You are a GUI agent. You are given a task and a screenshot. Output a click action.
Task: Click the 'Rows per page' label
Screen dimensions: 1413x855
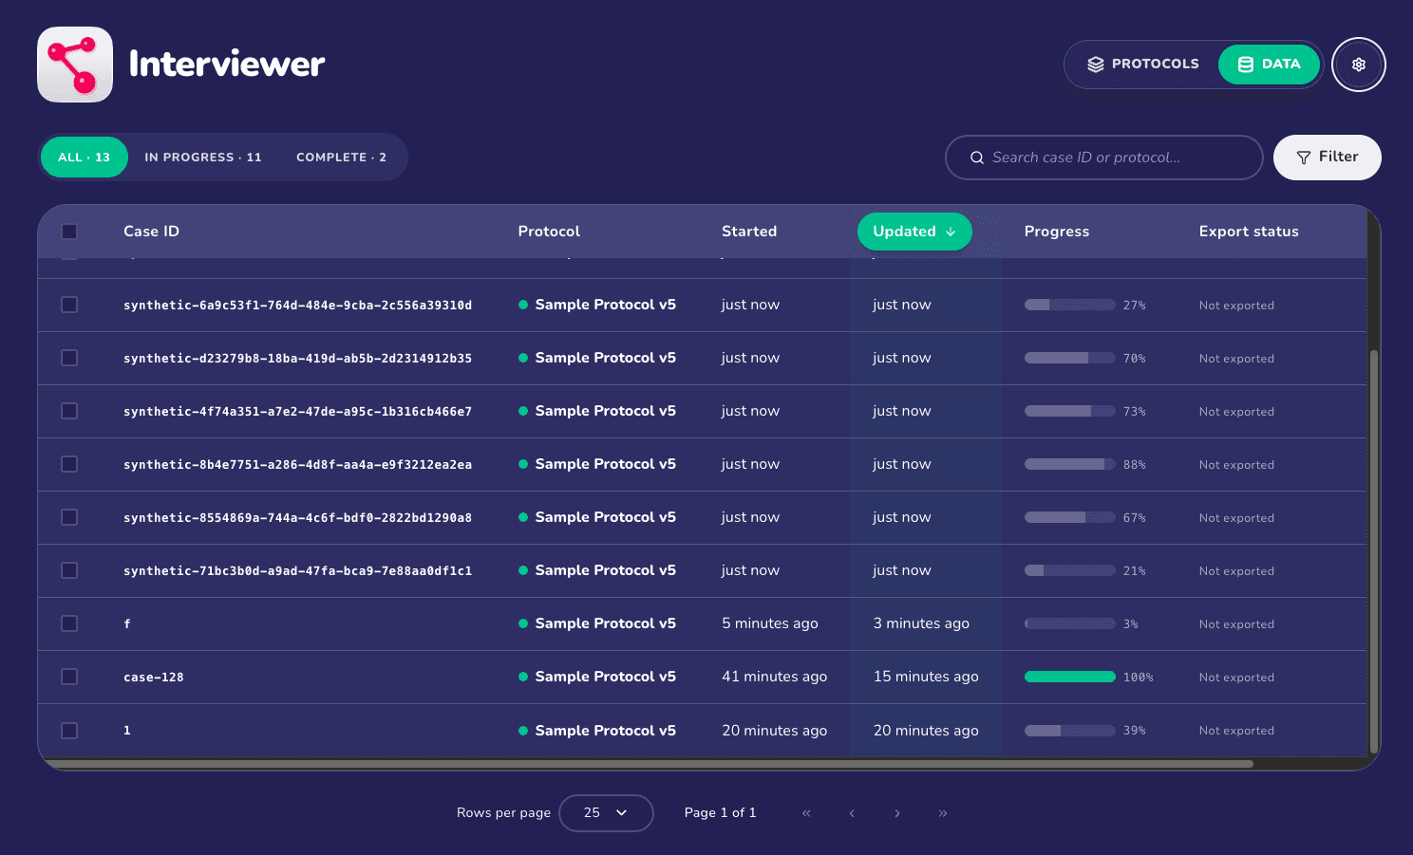(503, 813)
